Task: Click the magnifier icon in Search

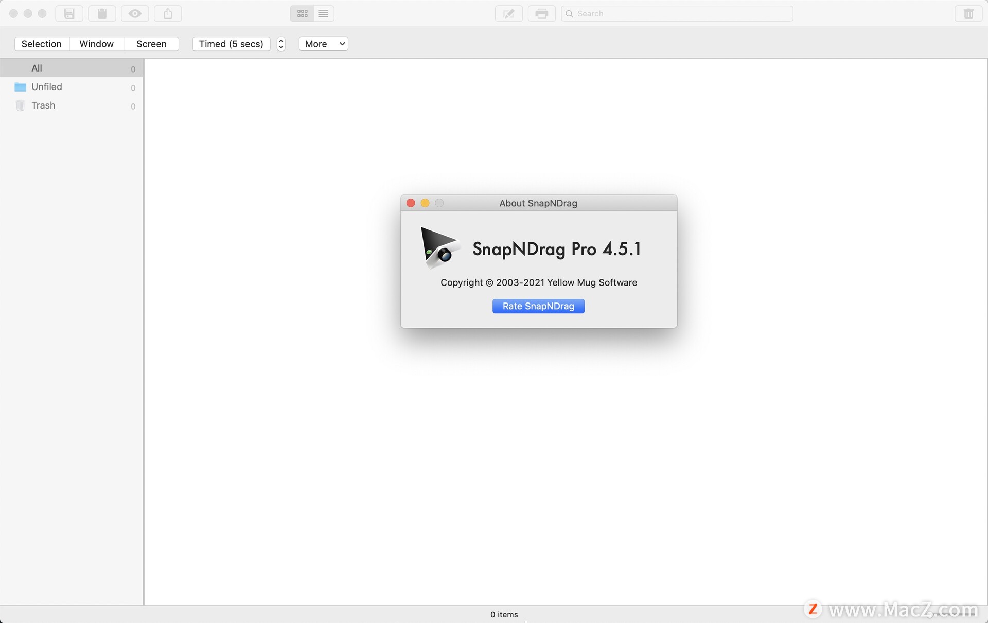Action: coord(569,14)
